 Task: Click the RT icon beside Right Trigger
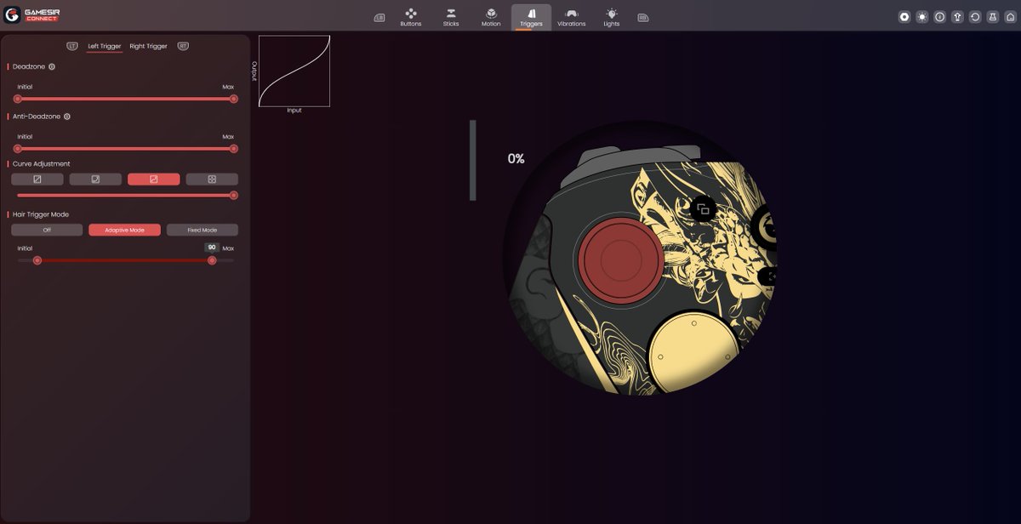point(183,46)
